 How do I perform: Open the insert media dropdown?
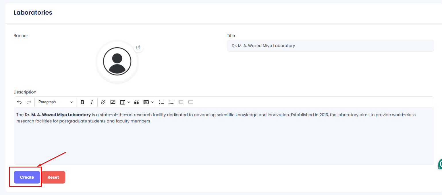tap(149, 102)
